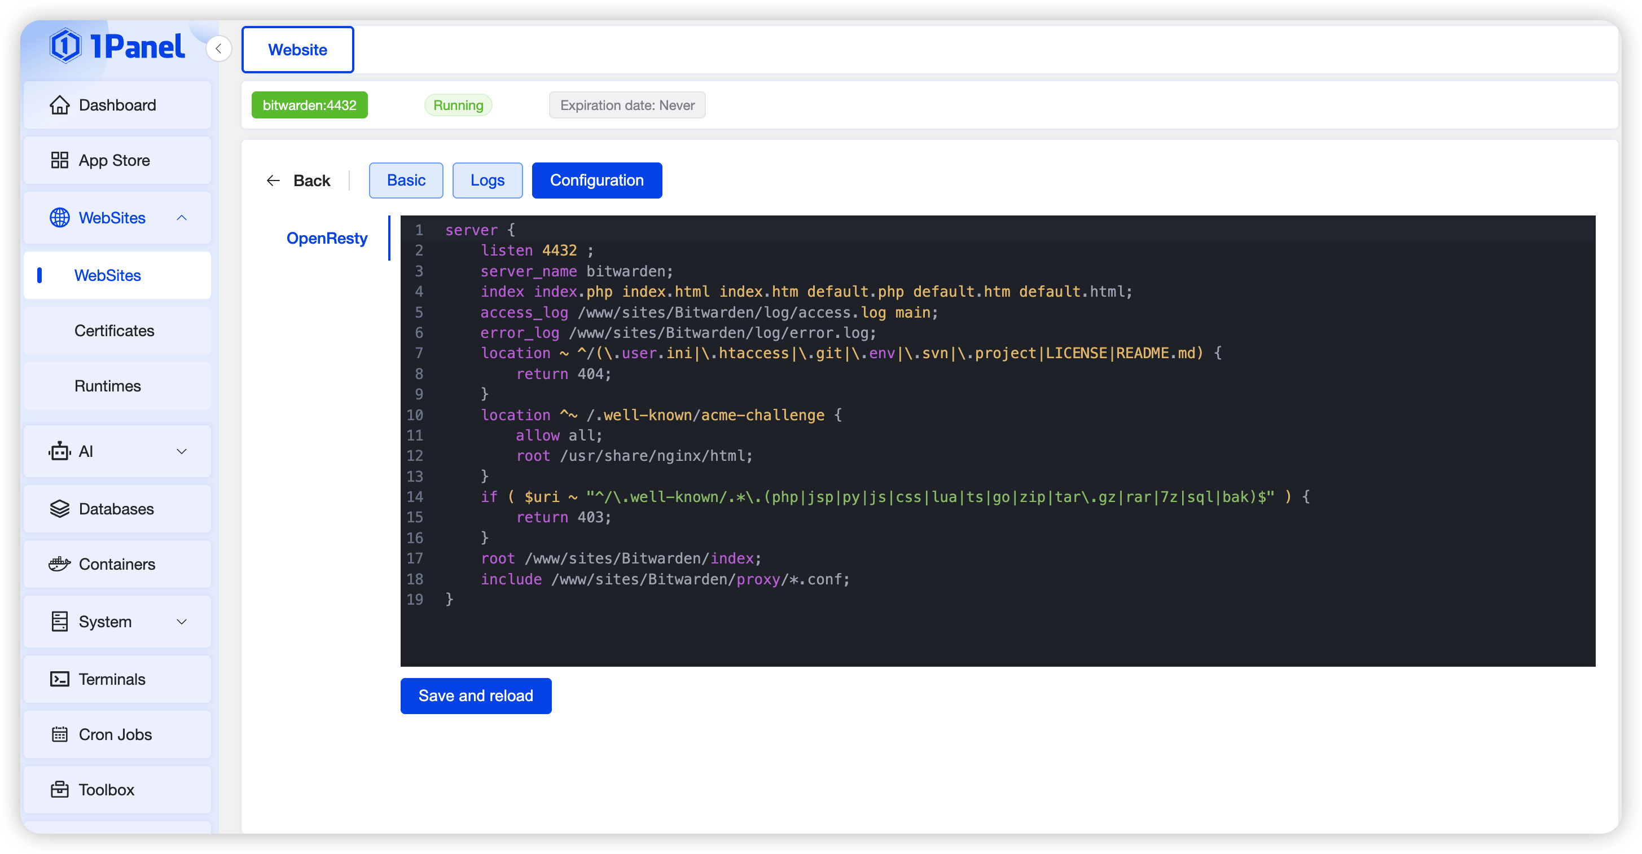1642x854 pixels.
Task: Collapse the sidebar with arrow button
Action: (218, 49)
